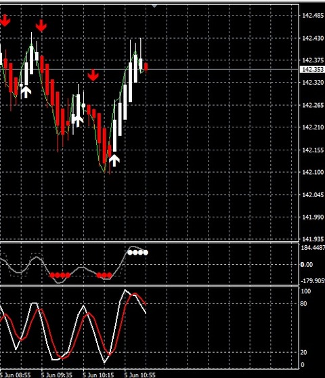
Task: Click the 141.935 price scale label
Action: pos(313,239)
